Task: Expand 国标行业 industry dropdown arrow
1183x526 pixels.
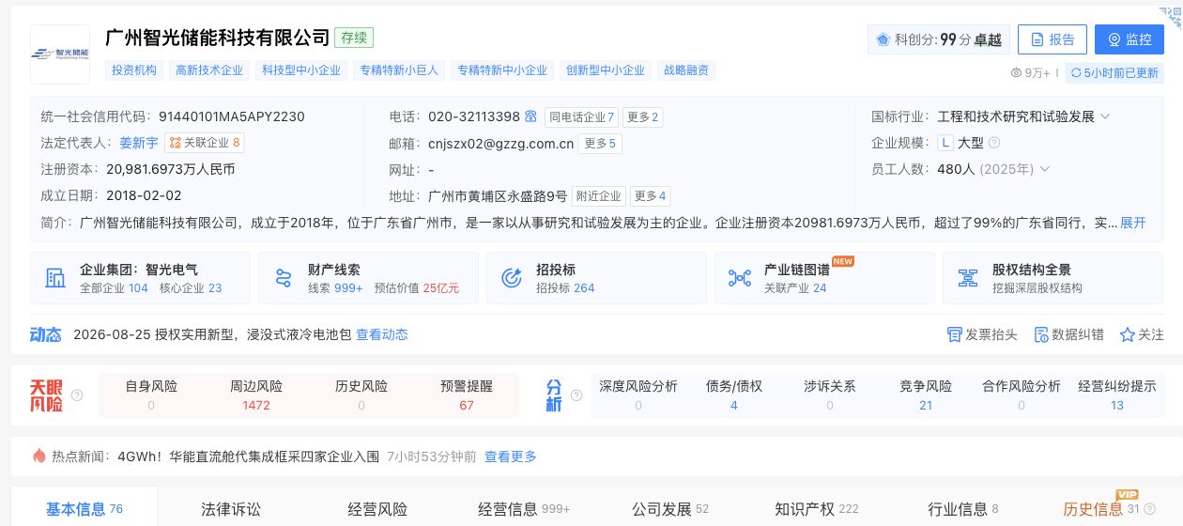Action: click(x=1104, y=117)
